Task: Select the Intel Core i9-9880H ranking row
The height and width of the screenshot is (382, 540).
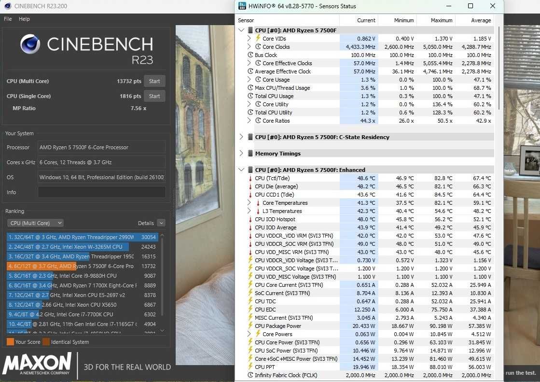Action: (x=83, y=276)
